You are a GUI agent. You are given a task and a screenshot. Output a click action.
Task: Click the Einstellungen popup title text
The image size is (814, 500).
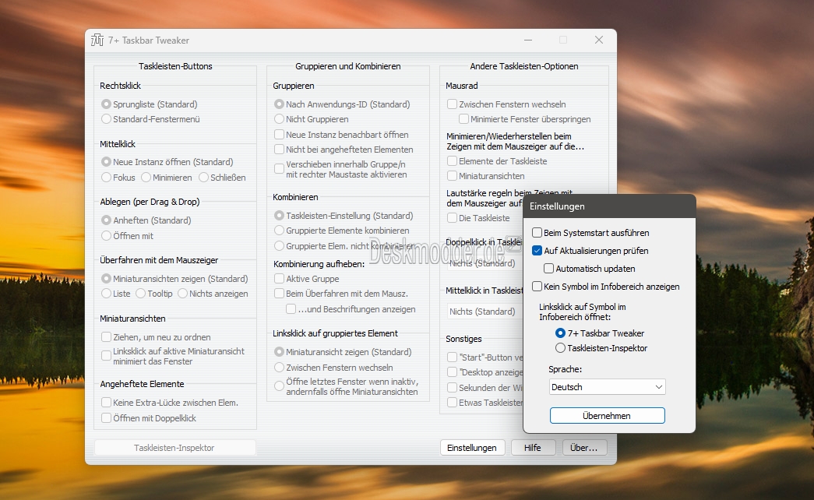(557, 206)
